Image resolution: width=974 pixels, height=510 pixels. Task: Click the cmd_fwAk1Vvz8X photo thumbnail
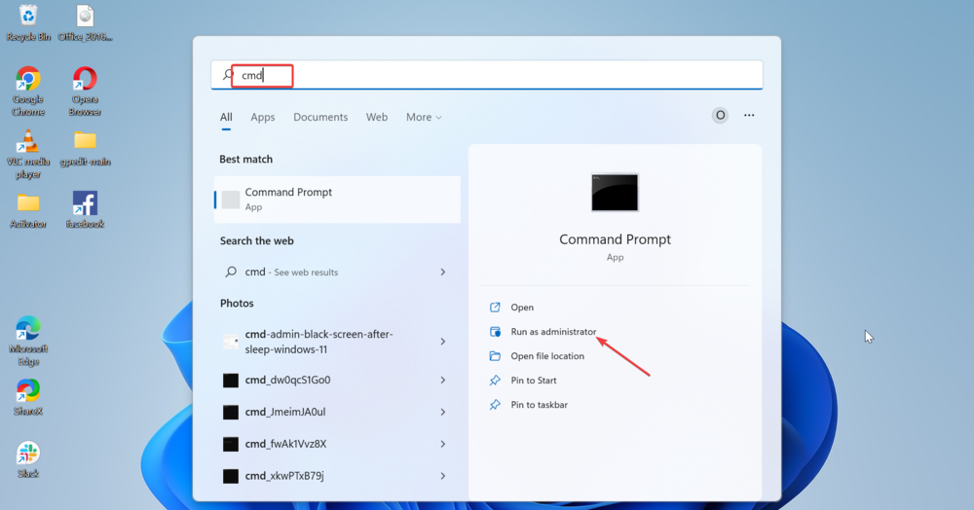(231, 444)
